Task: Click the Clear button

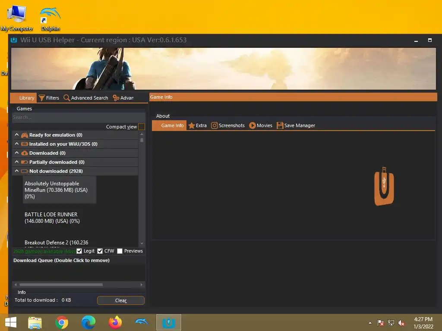Action: point(121,300)
